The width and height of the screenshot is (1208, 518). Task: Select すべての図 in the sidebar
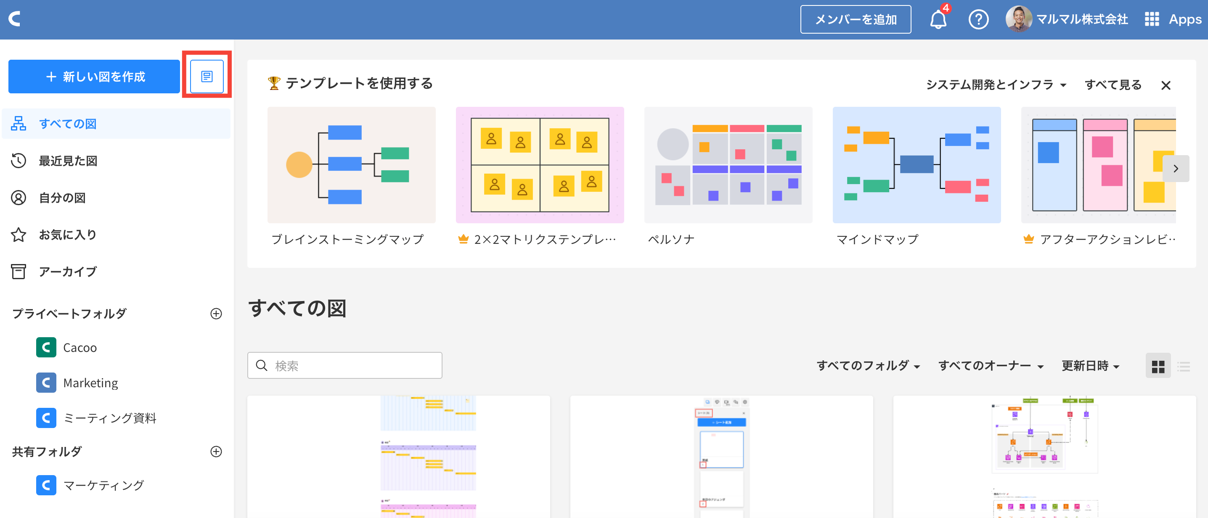tap(116, 123)
